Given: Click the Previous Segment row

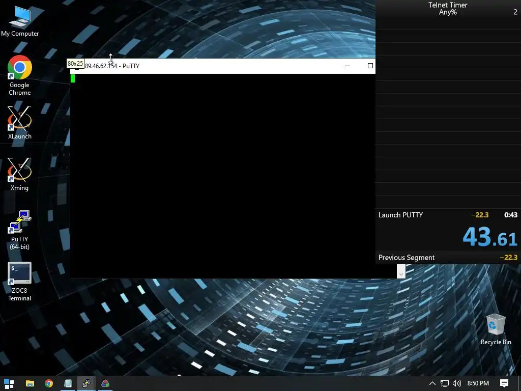Looking at the screenshot, I should click(448, 257).
